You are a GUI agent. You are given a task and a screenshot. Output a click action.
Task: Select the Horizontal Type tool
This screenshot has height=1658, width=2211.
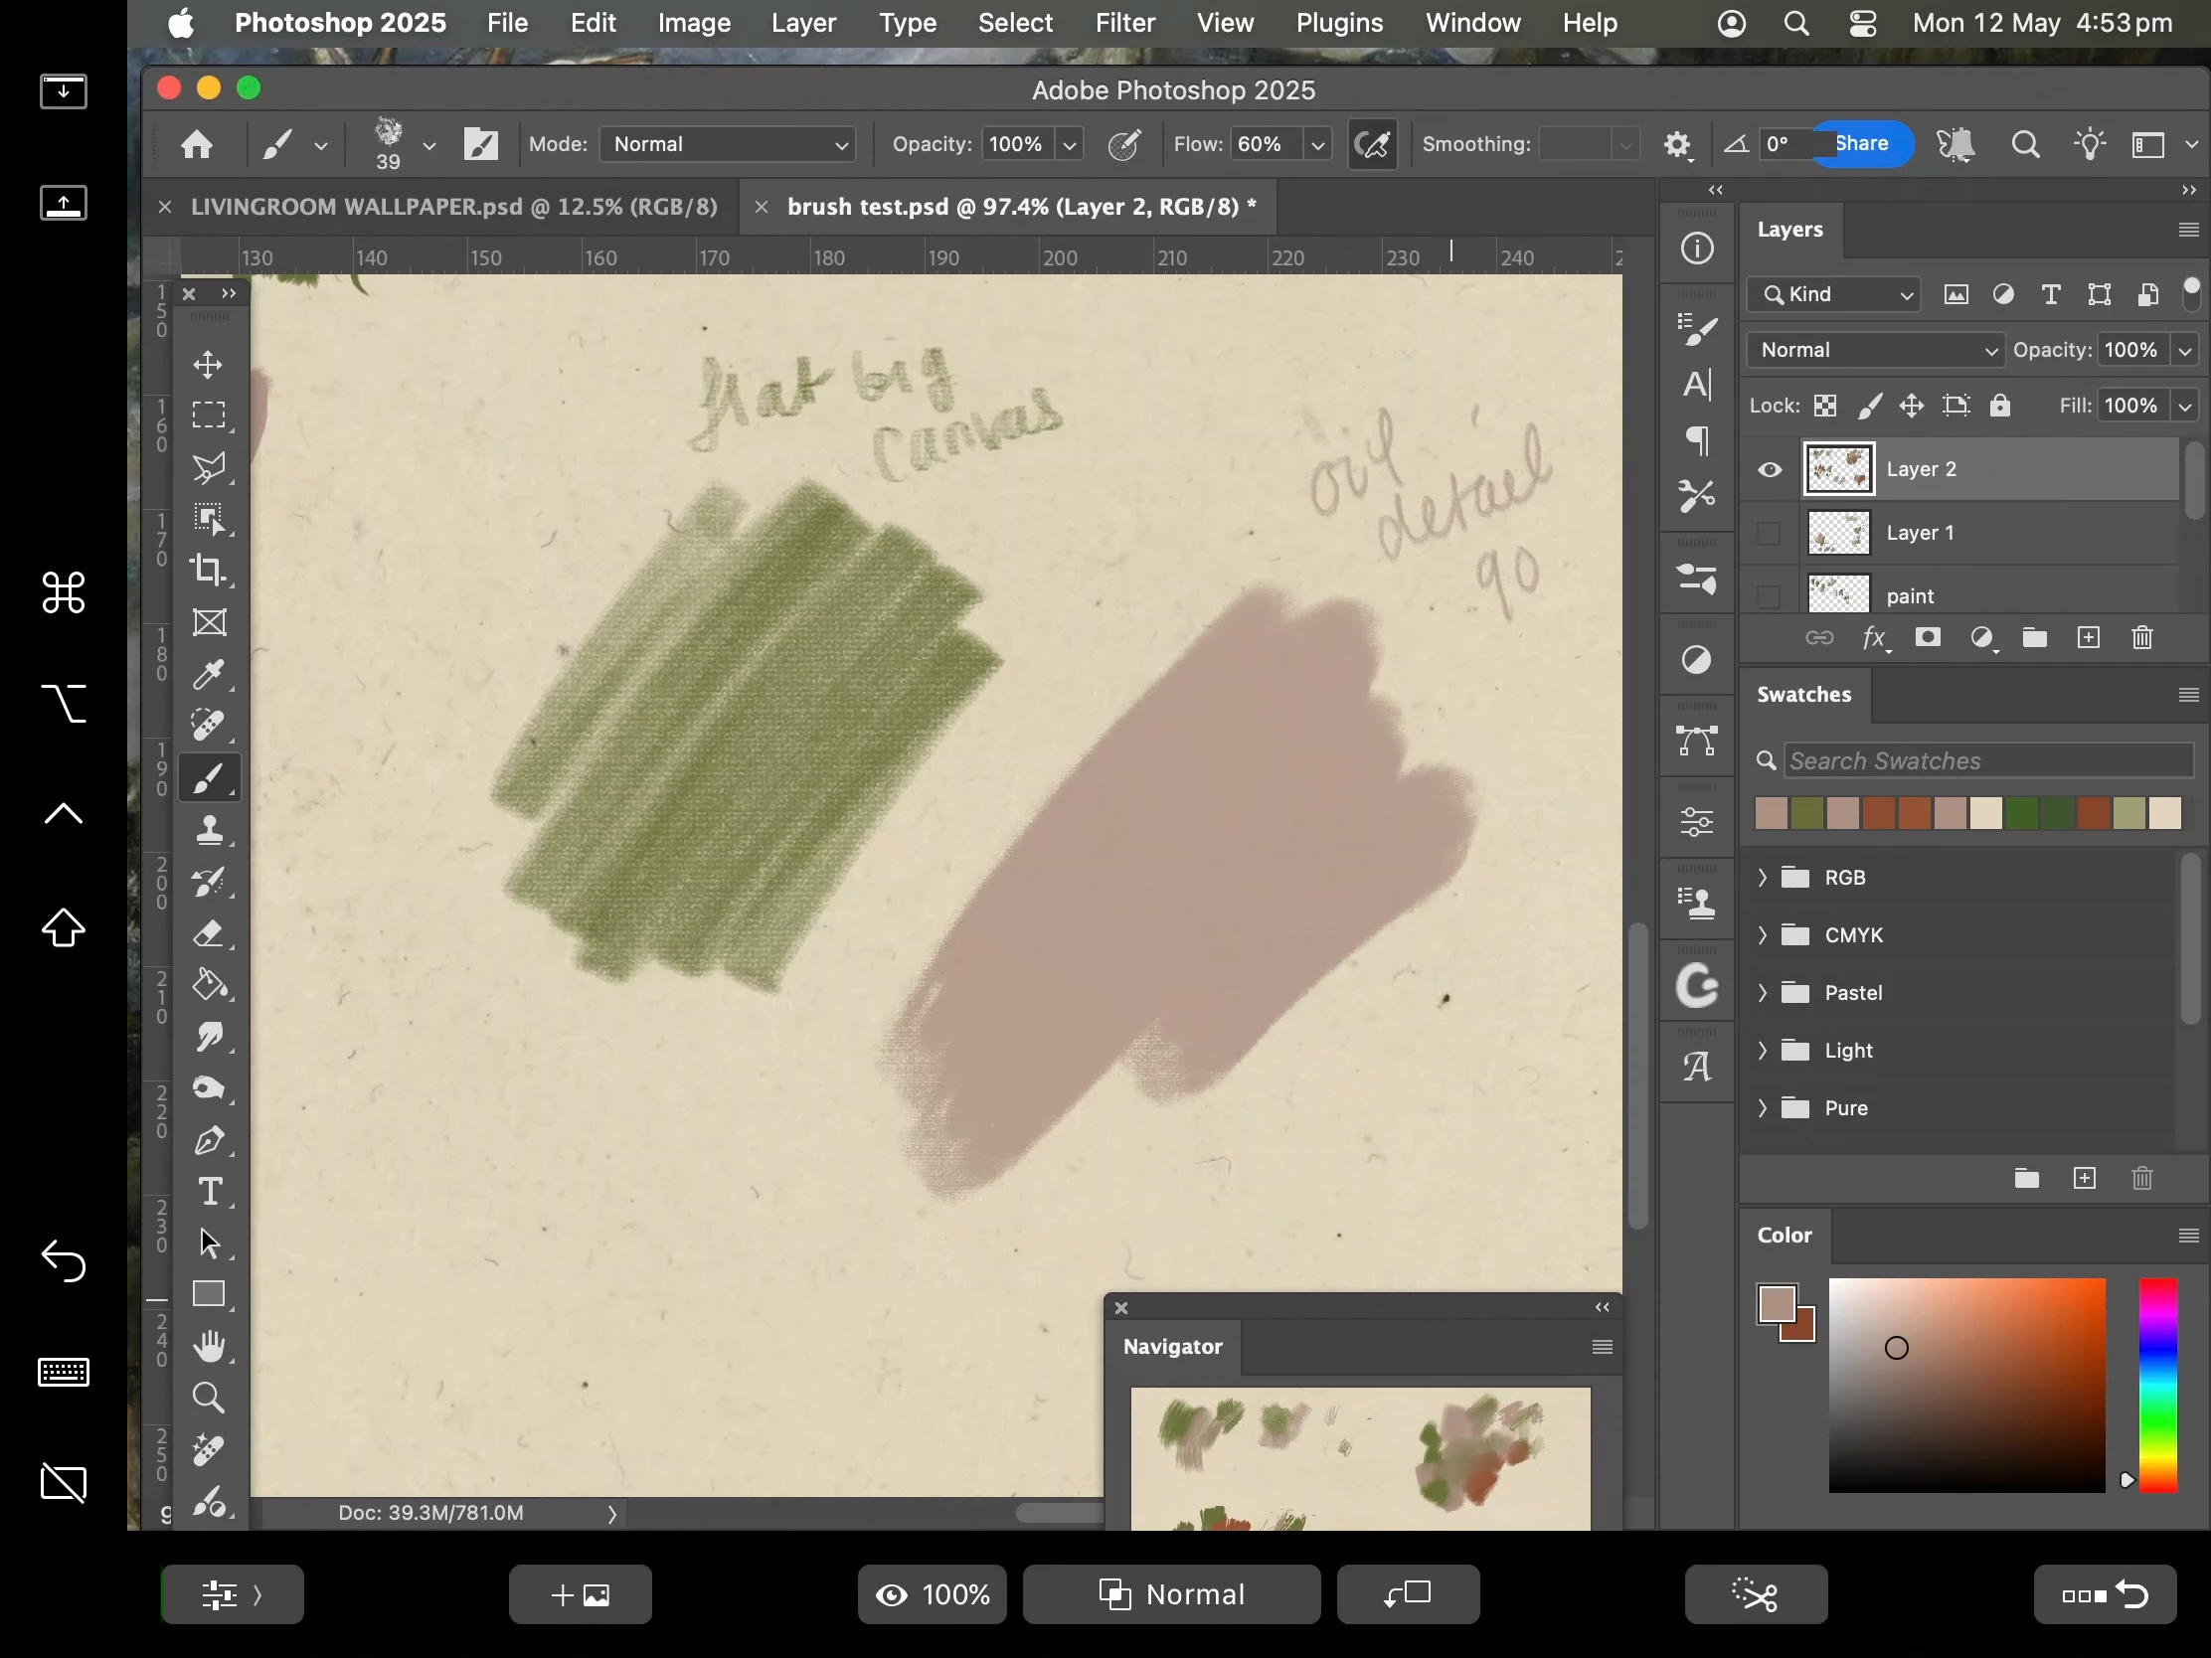(208, 1191)
